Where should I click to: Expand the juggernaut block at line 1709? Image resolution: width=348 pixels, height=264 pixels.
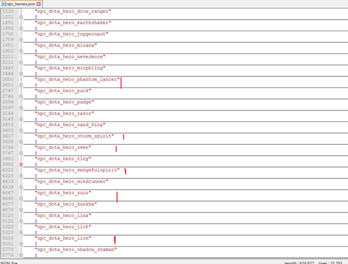[x=21, y=39]
